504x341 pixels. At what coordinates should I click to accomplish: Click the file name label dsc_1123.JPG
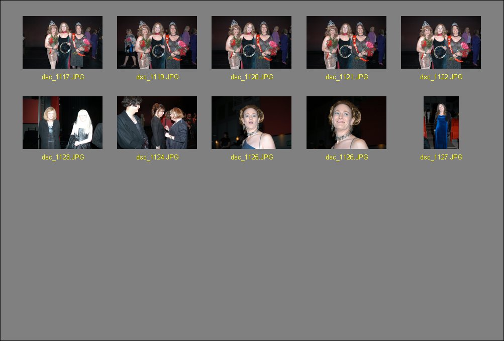[63, 157]
